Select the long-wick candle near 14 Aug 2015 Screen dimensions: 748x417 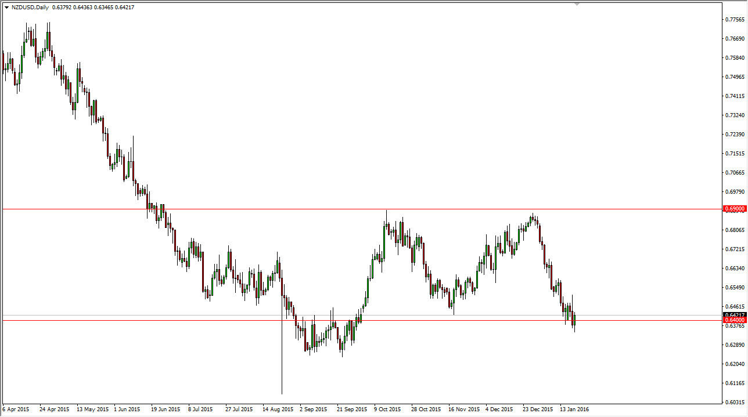pos(282,348)
